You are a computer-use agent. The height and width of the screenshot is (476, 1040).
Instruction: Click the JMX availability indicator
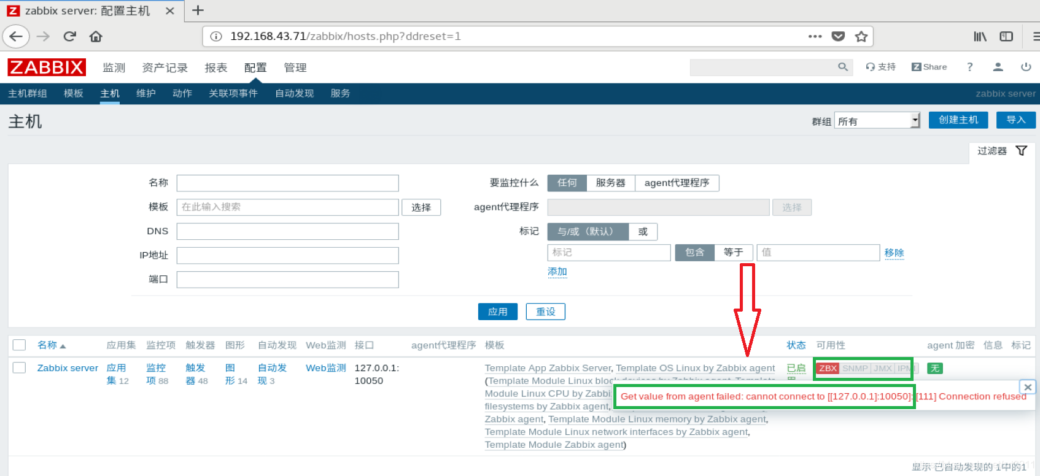[883, 368]
